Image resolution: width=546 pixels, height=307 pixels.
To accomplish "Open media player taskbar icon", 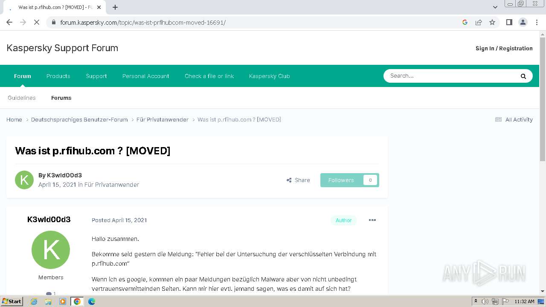I will pyautogui.click(x=63, y=301).
